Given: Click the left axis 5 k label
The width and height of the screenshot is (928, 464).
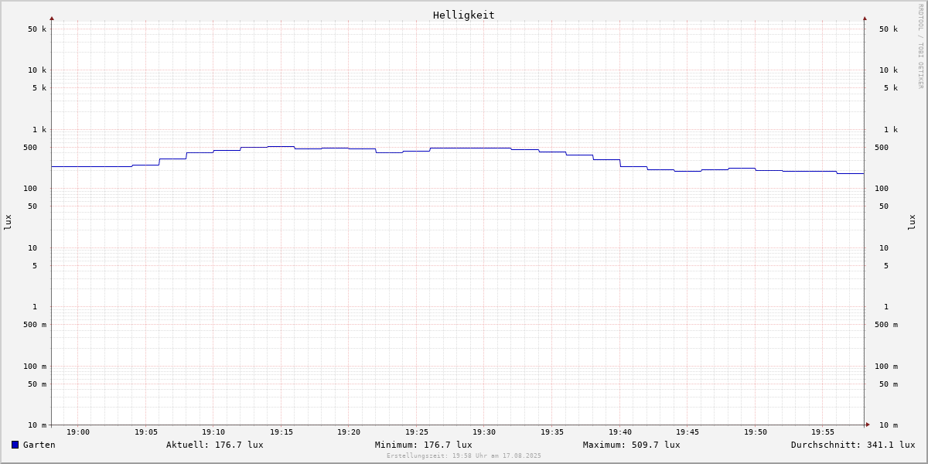Looking at the screenshot, I should (x=39, y=88).
